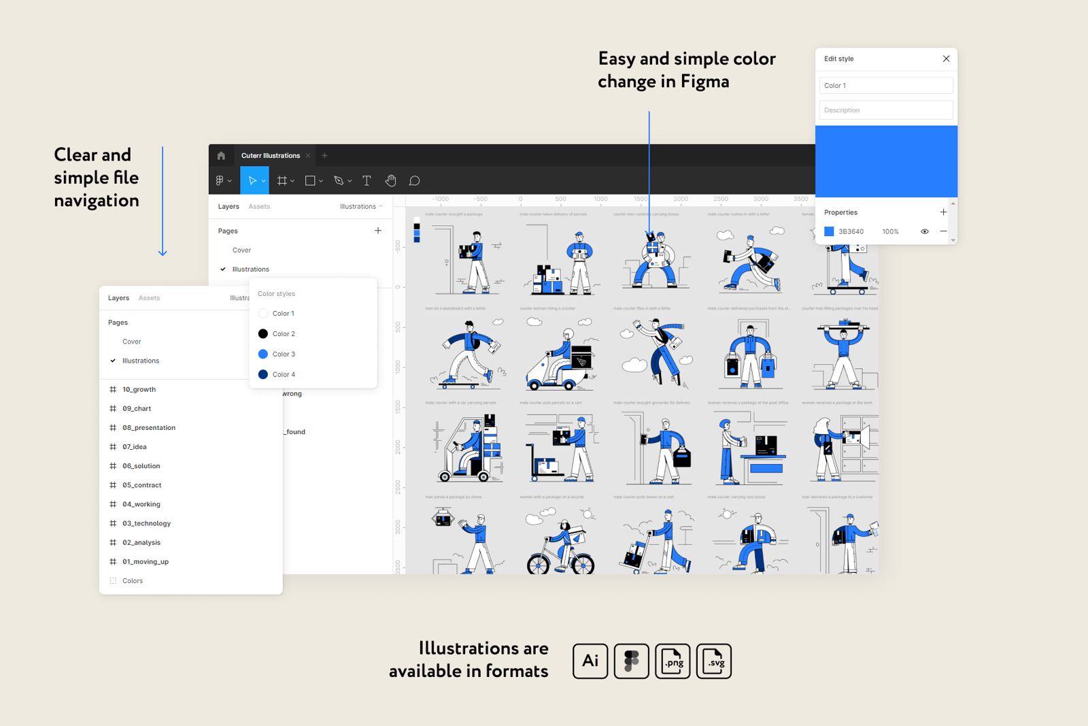
Task: Select the Text tool
Action: [367, 181]
